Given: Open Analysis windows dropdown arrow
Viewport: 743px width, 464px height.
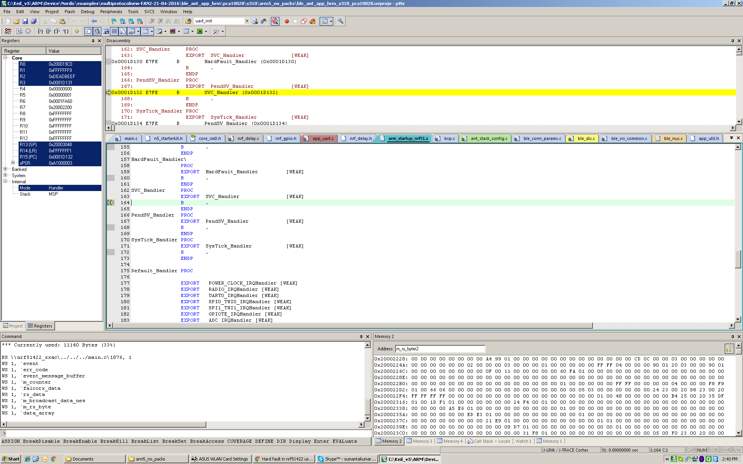Looking at the screenshot, I should pyautogui.click(x=179, y=31).
